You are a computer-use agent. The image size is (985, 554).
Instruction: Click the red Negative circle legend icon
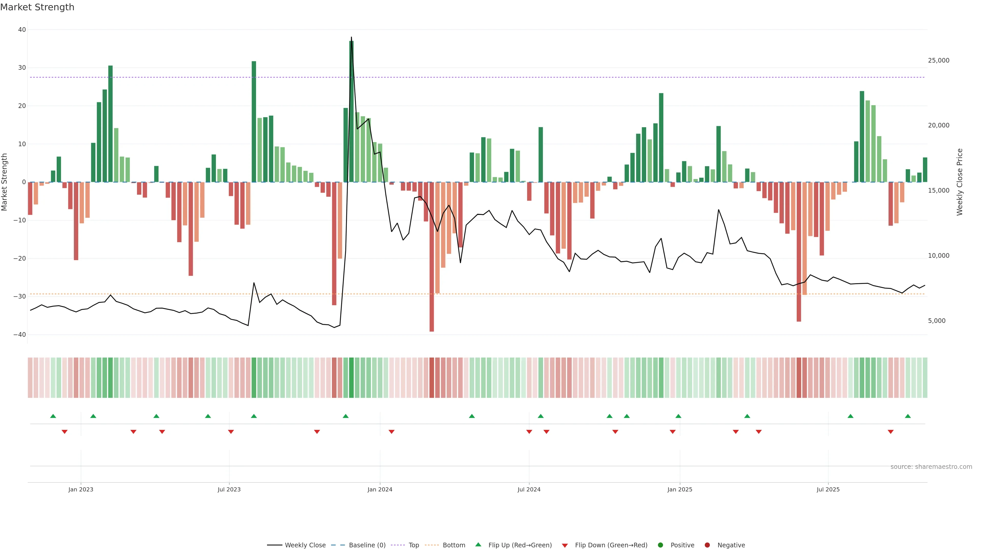[707, 545]
